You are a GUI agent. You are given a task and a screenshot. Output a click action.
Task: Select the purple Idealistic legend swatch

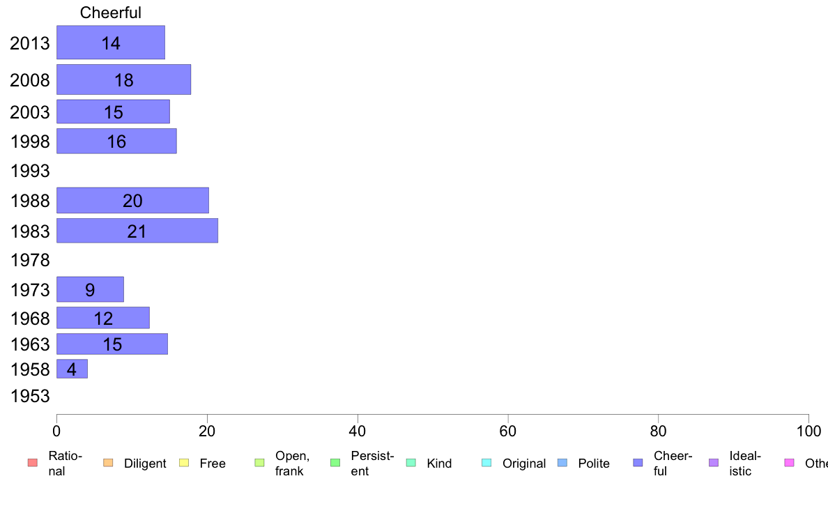713,463
